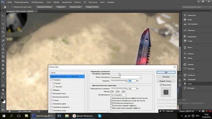Screen dimensions: 212x119
Task: Open the Свойства properties panel
Action: (189, 75)
